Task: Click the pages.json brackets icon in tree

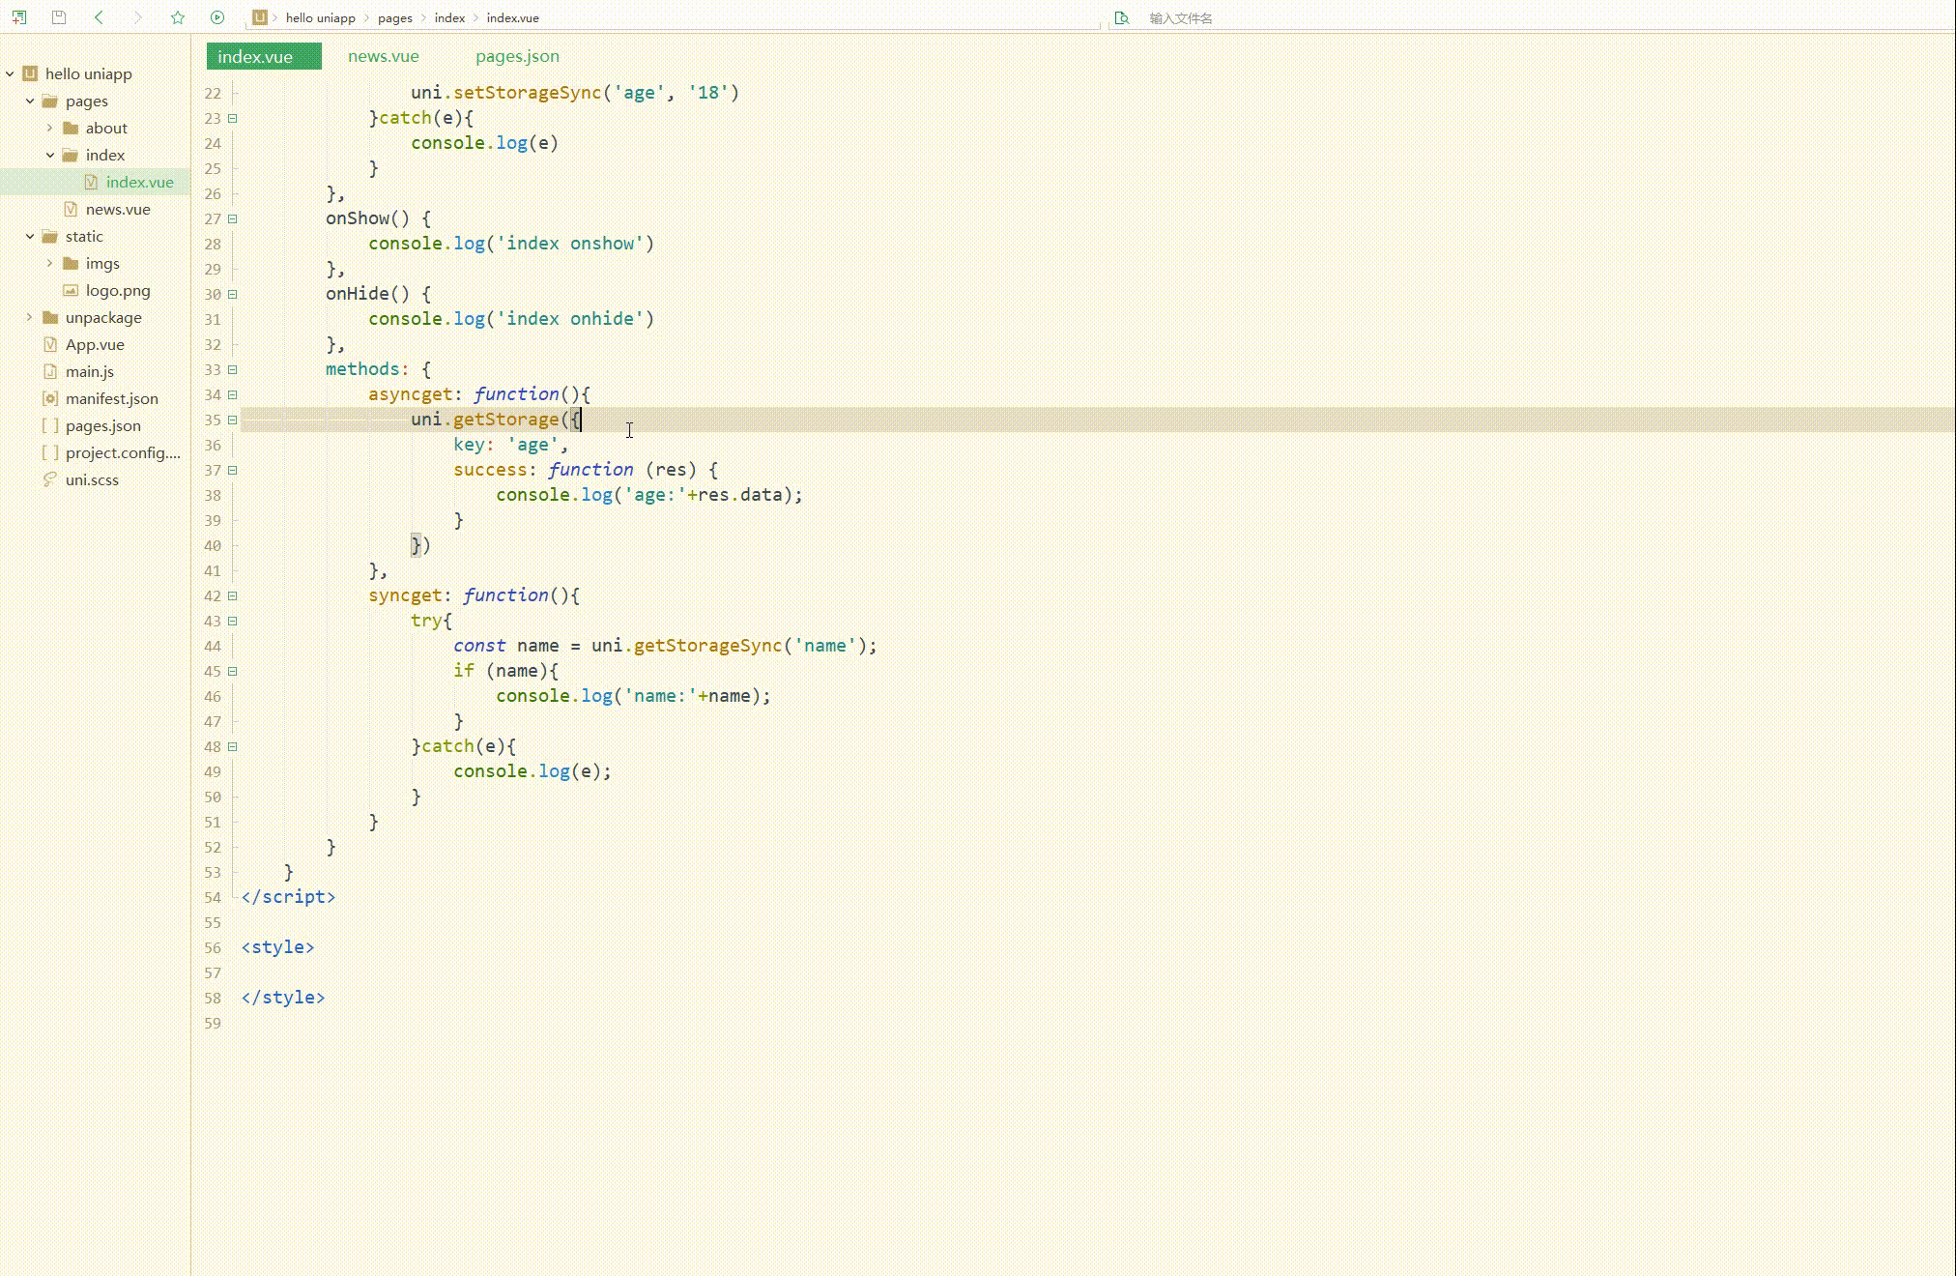Action: pos(50,425)
